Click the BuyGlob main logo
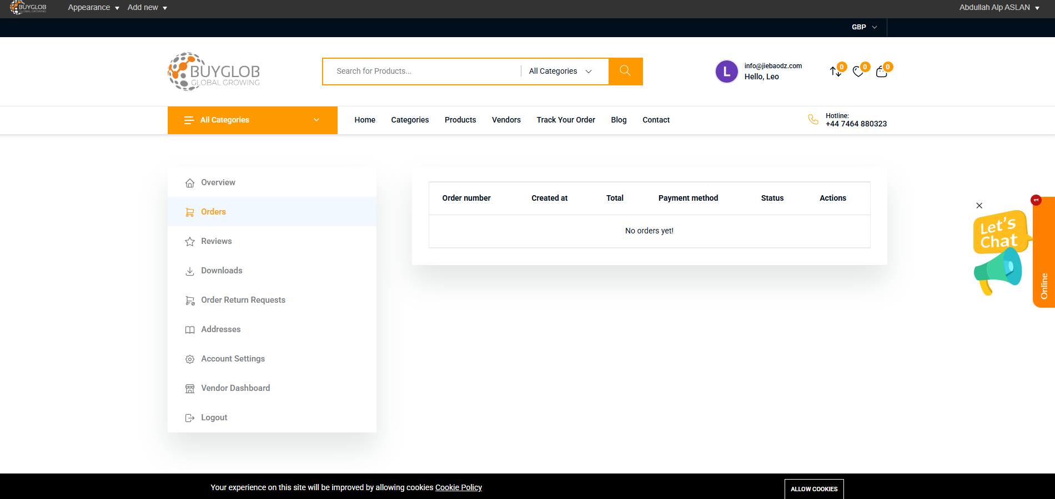Image resolution: width=1055 pixels, height=499 pixels. click(214, 72)
